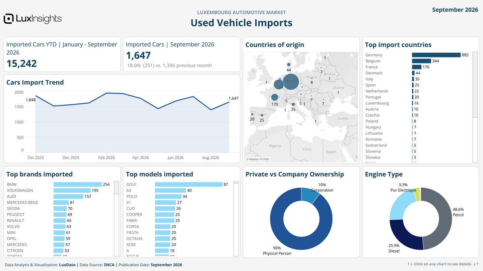483x271 pixels.
Task: Click the Germany bubble on the origin map
Action: pyautogui.click(x=291, y=82)
